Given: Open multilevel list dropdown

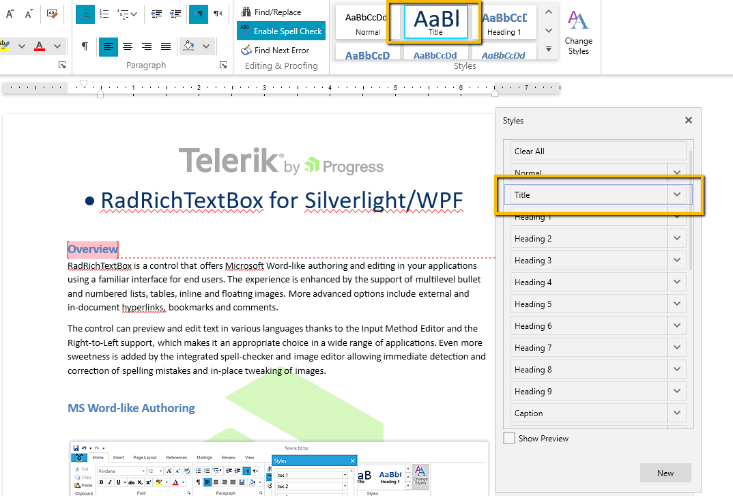Looking at the screenshot, I should click(127, 14).
